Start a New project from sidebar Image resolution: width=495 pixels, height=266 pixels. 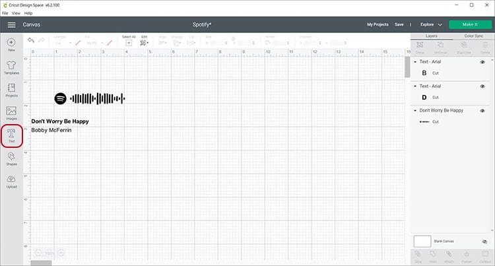click(11, 45)
